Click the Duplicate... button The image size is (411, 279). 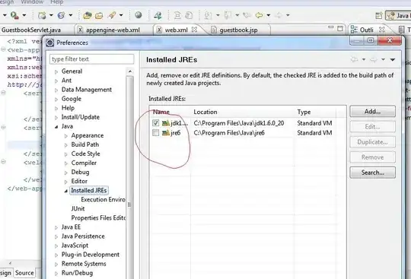coord(372,142)
